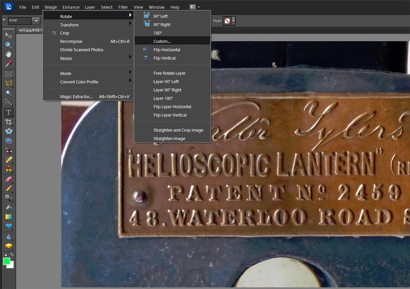
Task: Select the Quick Selection brush tool
Action: coord(9,102)
